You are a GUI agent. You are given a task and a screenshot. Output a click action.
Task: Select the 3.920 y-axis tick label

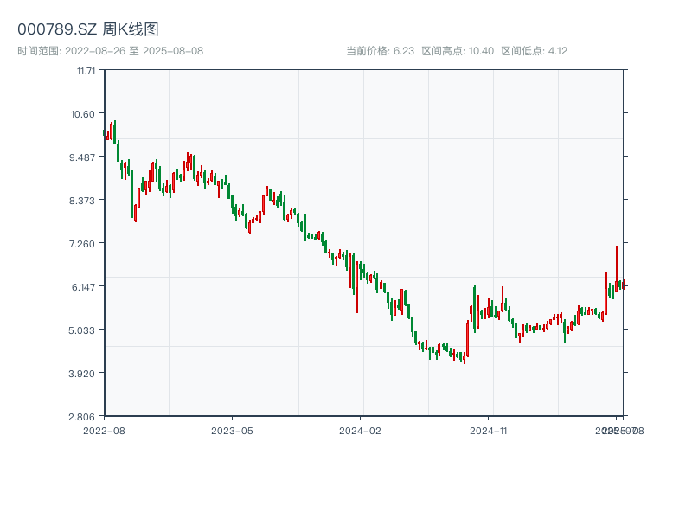tap(86, 374)
